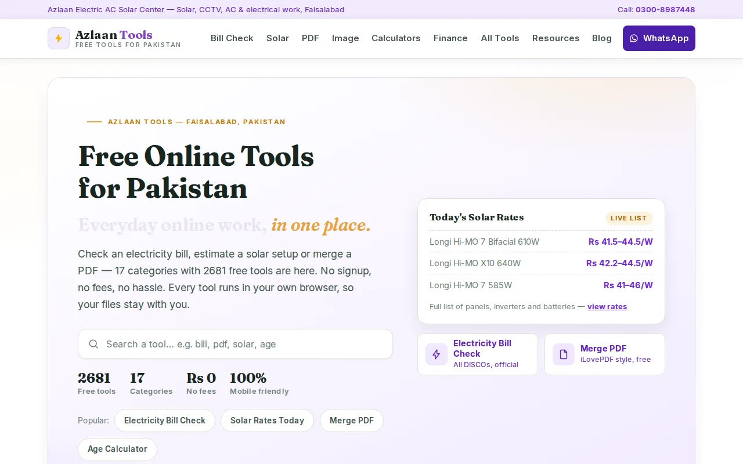This screenshot has height=464, width=743.
Task: Open the Merge PDF card title
Action: click(604, 349)
